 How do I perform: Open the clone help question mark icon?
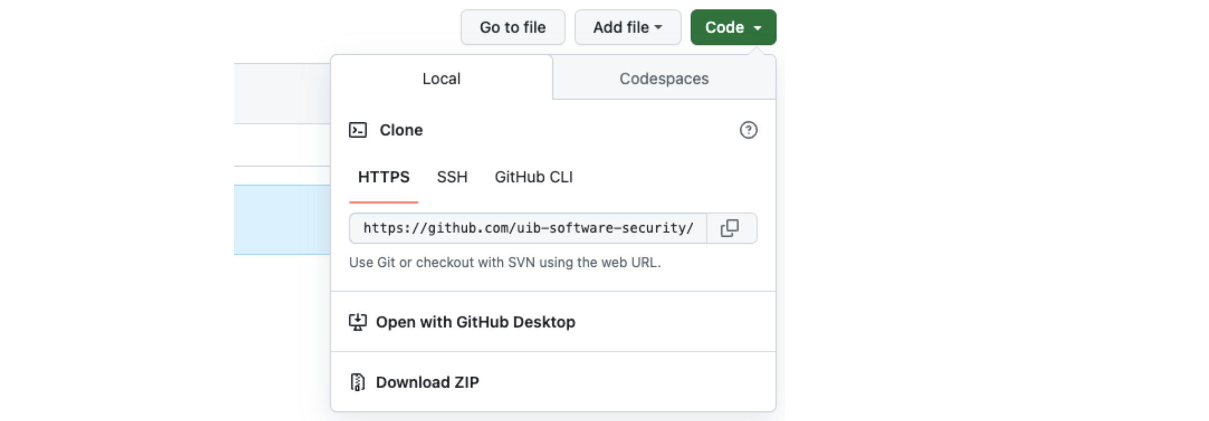748,130
